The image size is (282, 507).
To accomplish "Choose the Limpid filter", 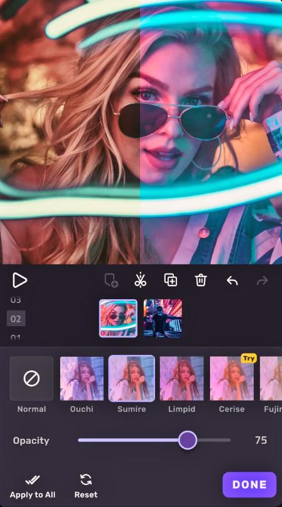I will [182, 378].
